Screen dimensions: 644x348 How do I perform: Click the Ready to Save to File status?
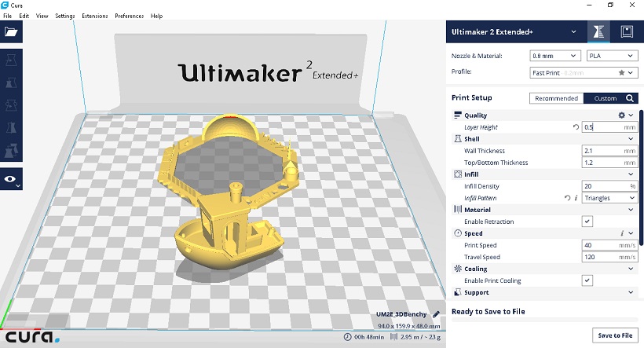point(488,311)
